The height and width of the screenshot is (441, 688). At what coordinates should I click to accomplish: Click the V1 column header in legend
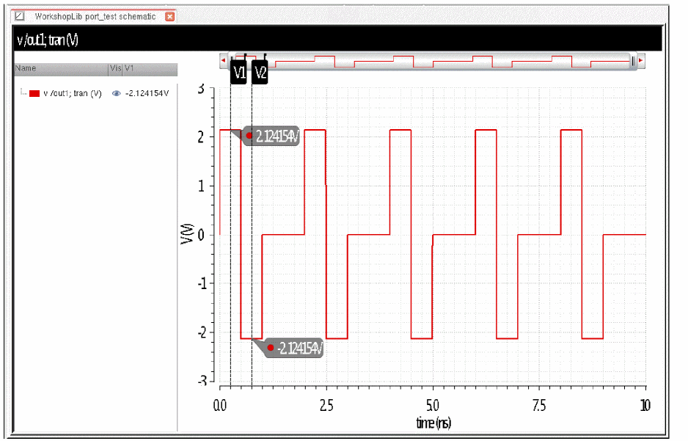(150, 68)
